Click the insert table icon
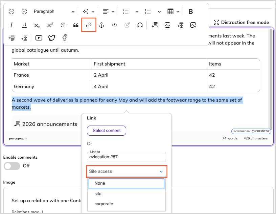The width and height of the screenshot is (276, 214). pos(170,11)
